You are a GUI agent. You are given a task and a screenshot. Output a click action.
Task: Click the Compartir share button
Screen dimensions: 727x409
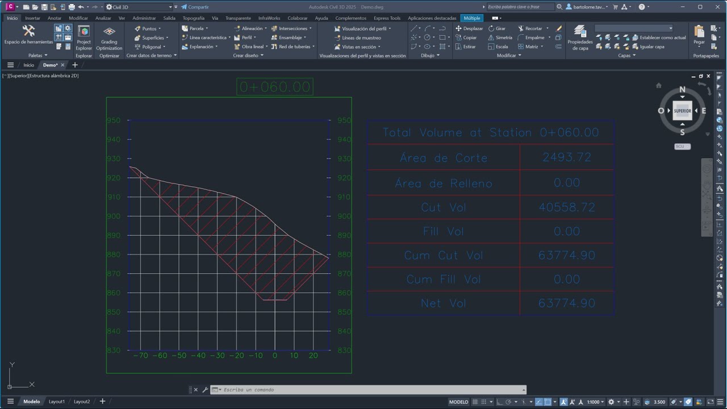[x=195, y=7]
